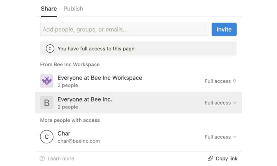Select the 'Everyone at Bee Inc.' group name
This screenshot has height=166, width=277.
pos(85,99)
